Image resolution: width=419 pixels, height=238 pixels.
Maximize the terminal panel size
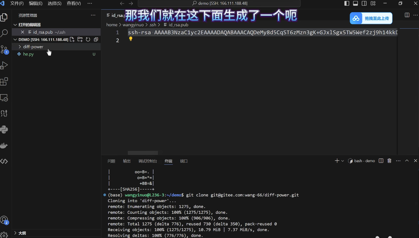pyautogui.click(x=407, y=161)
